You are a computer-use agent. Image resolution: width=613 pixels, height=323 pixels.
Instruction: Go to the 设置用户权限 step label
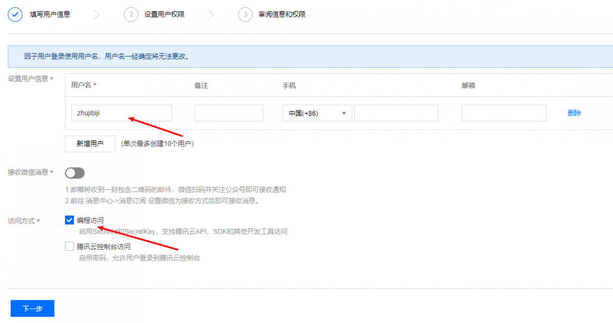click(164, 14)
